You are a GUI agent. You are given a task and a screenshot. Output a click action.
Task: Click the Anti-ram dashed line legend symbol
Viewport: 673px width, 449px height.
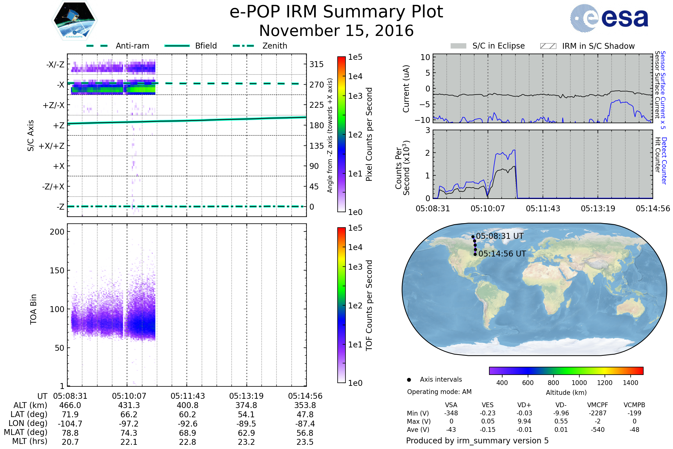coord(97,46)
